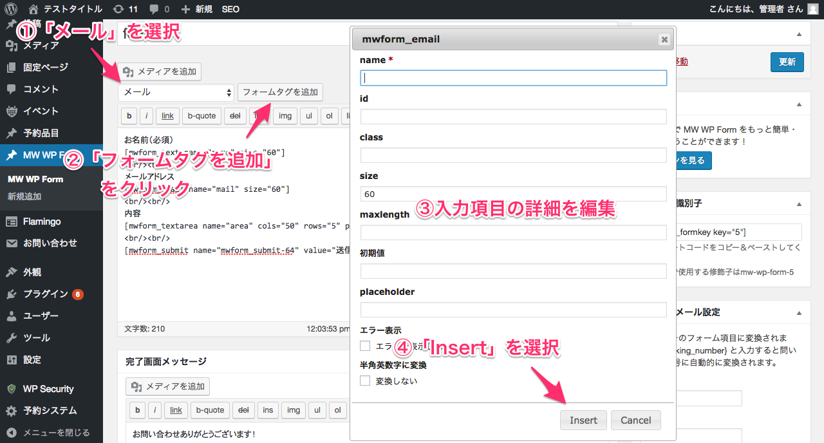Screen dimensions: 824x443
Task: Open the WordPress logo menu
Action: coord(10,9)
